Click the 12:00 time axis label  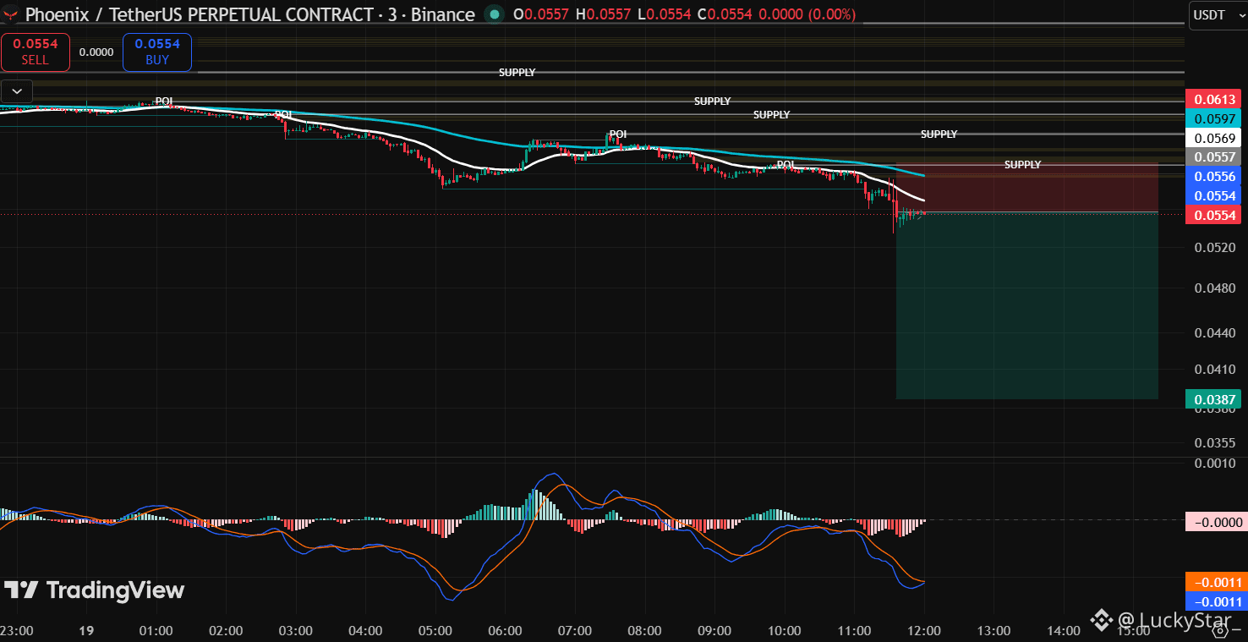pyautogui.click(x=923, y=630)
